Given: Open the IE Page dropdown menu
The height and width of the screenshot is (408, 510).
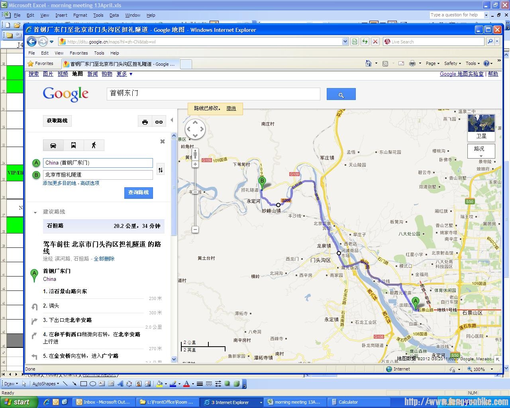Looking at the screenshot, I should (x=432, y=63).
